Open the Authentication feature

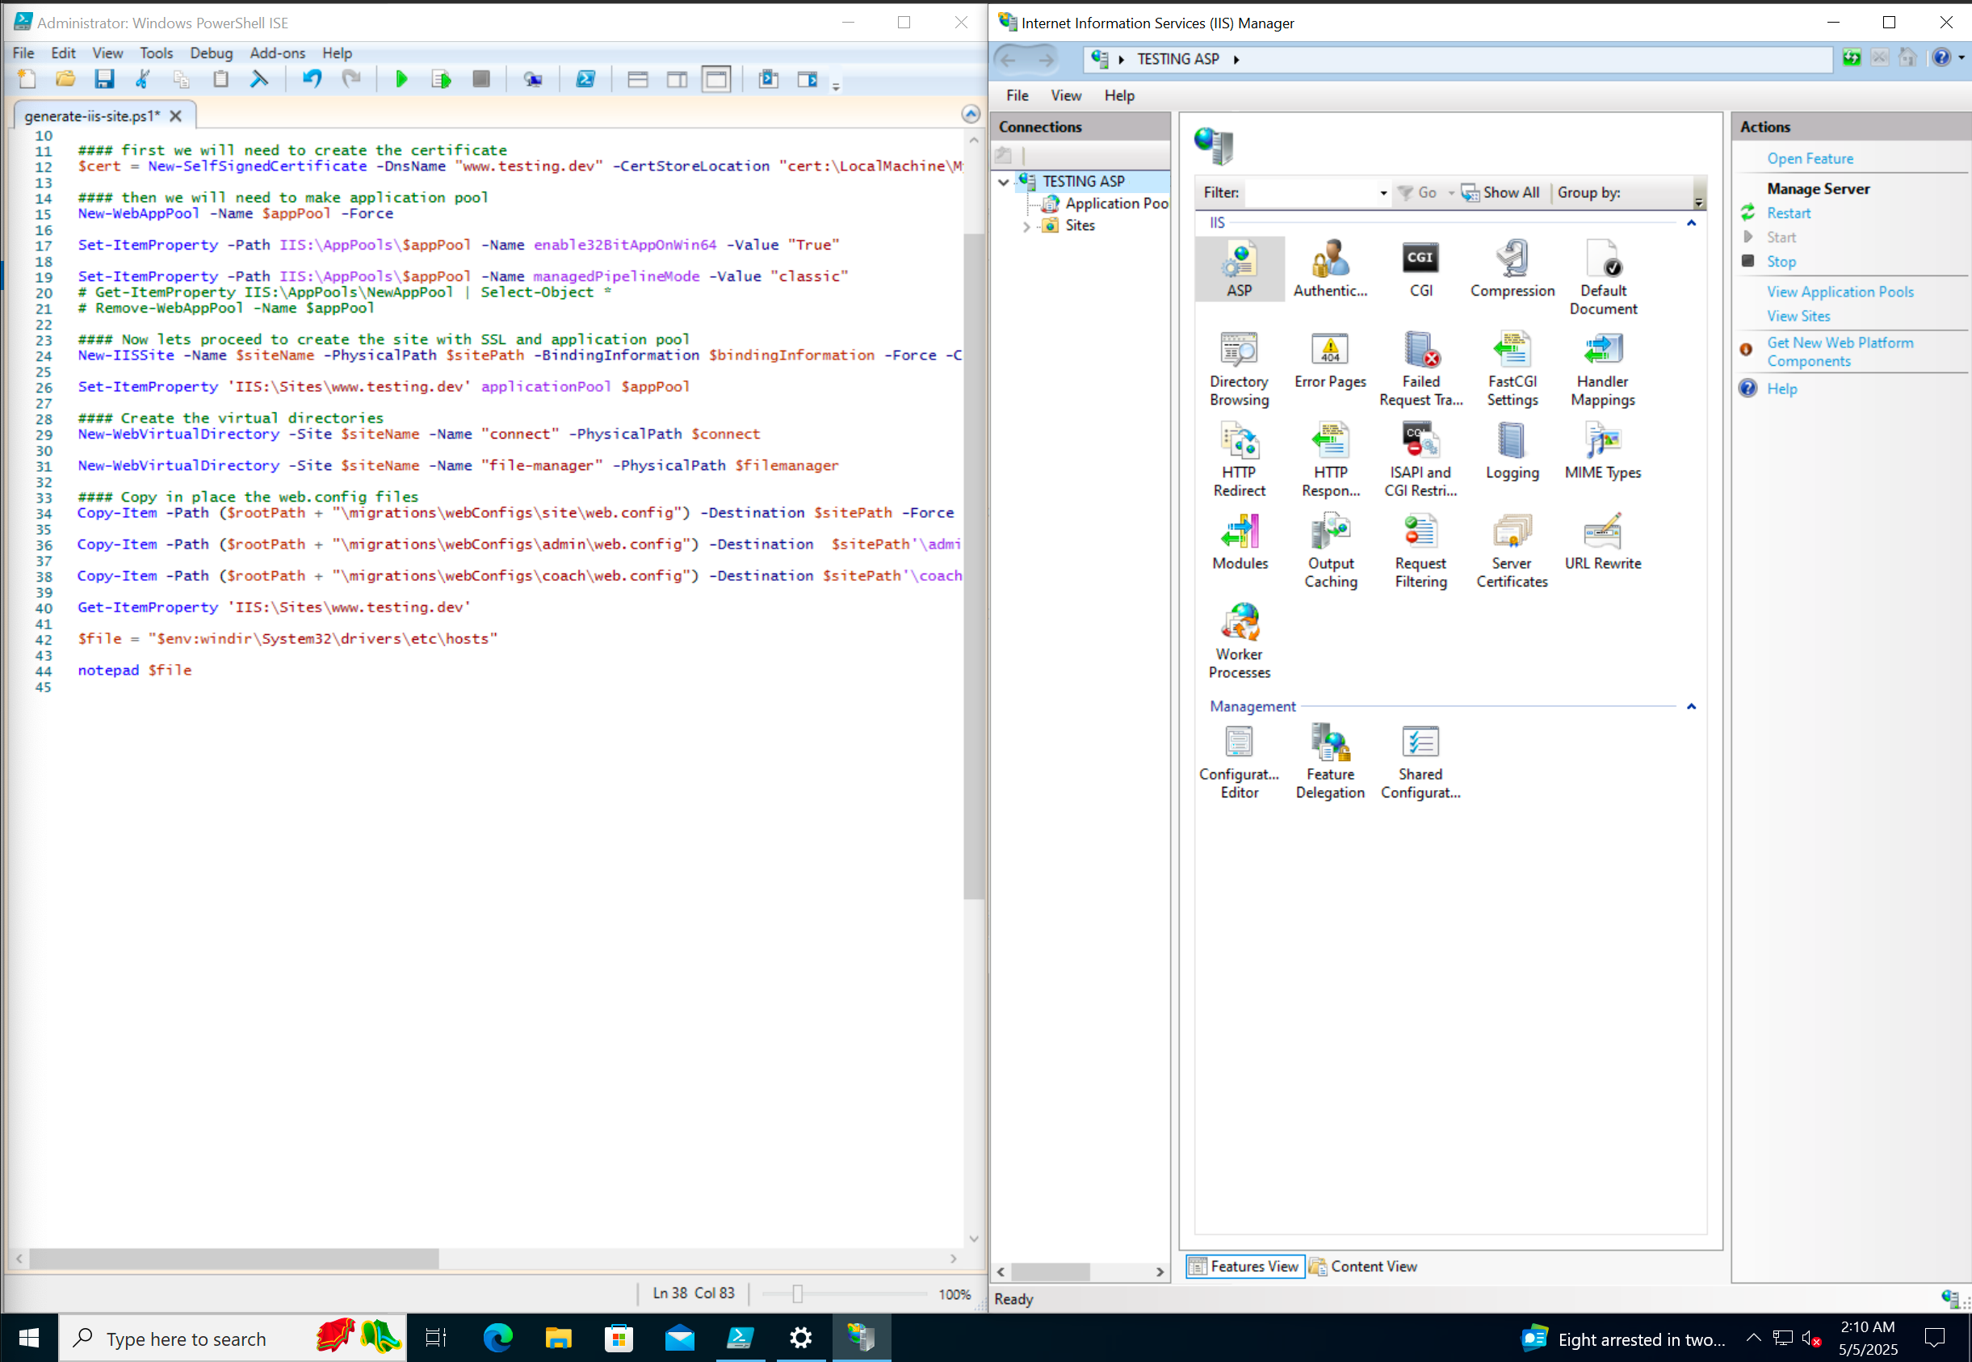pyautogui.click(x=1330, y=269)
